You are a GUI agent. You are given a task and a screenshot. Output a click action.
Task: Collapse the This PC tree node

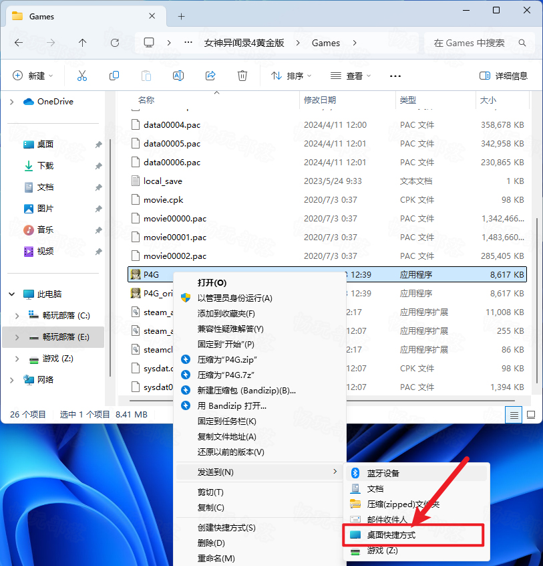point(11,294)
